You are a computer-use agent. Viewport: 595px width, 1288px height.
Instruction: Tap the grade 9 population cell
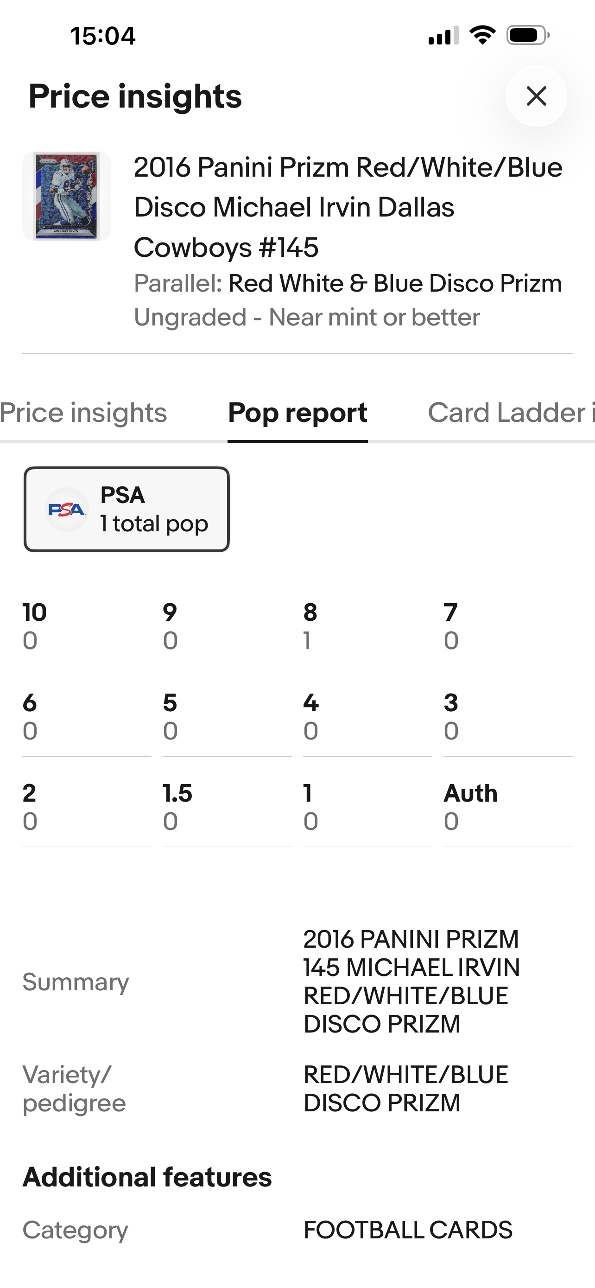pos(227,626)
